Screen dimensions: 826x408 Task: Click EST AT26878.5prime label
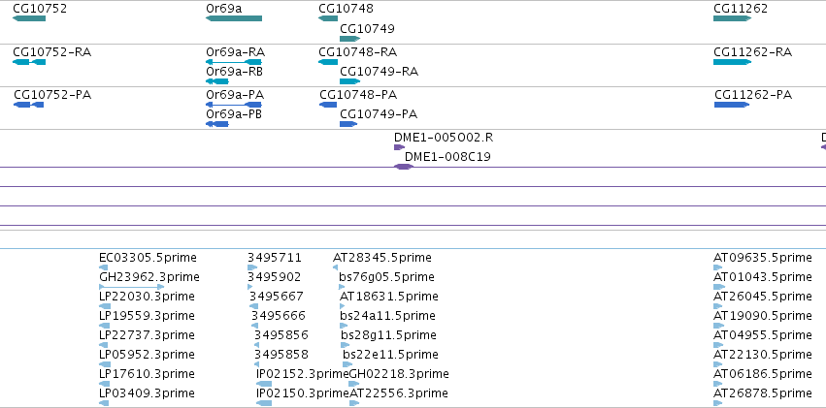(x=763, y=393)
